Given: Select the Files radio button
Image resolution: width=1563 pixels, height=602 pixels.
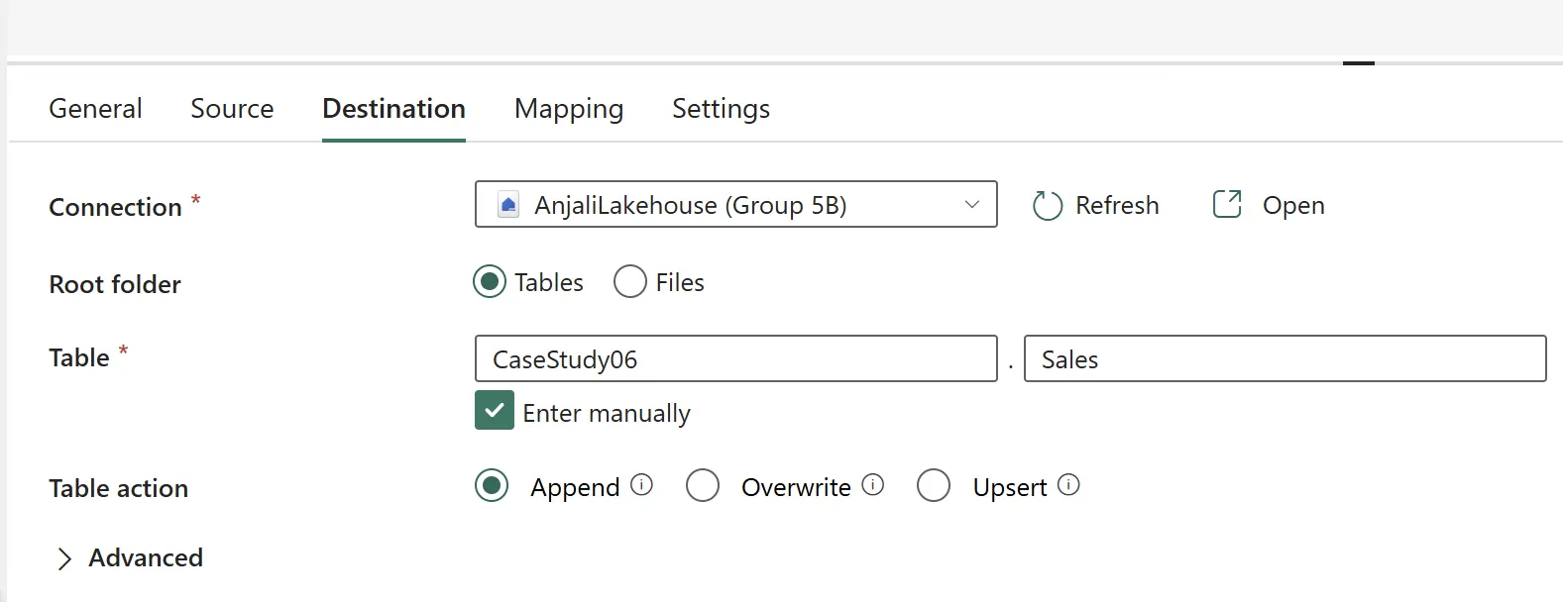Looking at the screenshot, I should 630,282.
